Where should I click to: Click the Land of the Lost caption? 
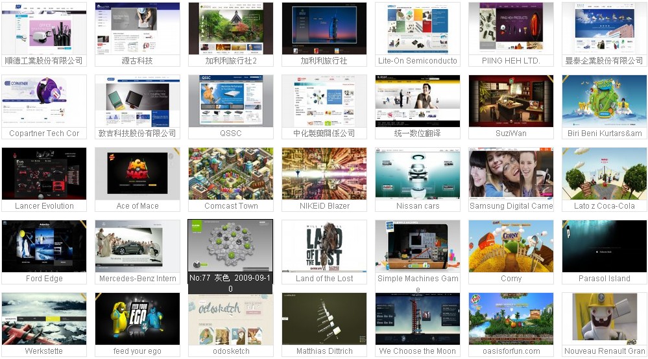(x=324, y=279)
